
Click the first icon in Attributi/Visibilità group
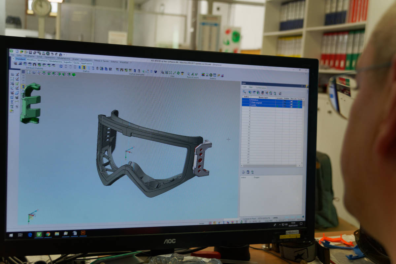point(16,63)
